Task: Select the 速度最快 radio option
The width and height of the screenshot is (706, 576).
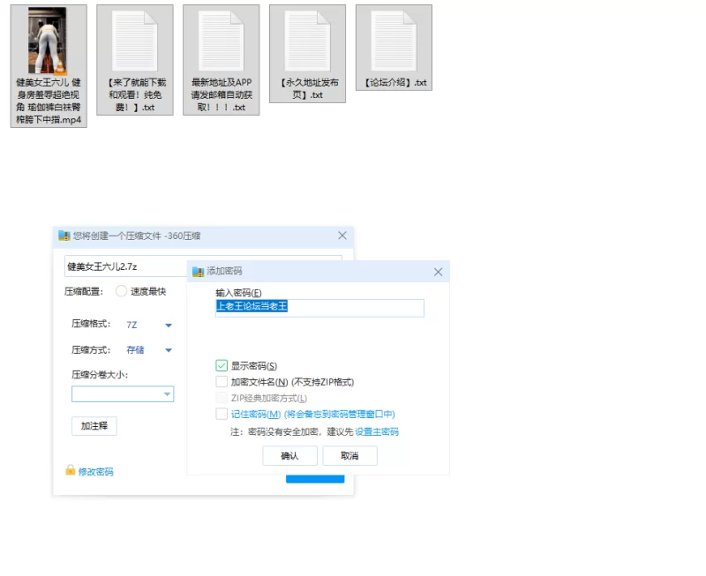Action: (121, 291)
